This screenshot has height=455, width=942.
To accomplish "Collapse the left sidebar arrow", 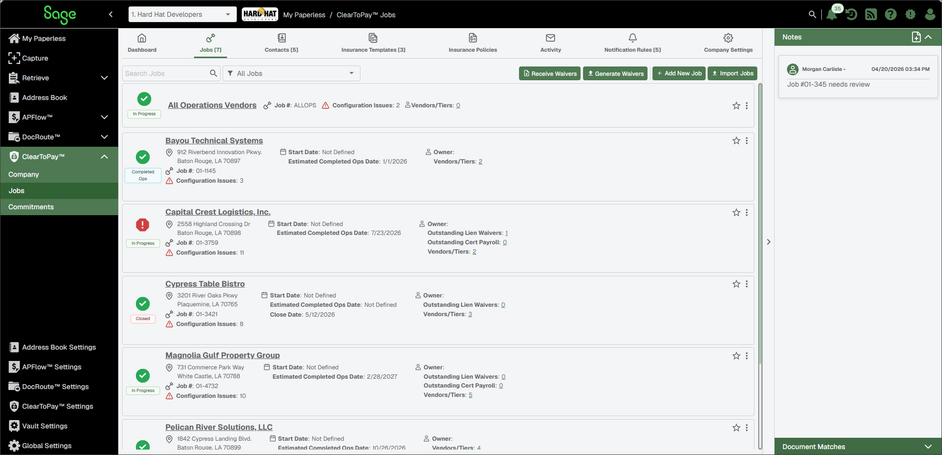I will click(x=111, y=14).
